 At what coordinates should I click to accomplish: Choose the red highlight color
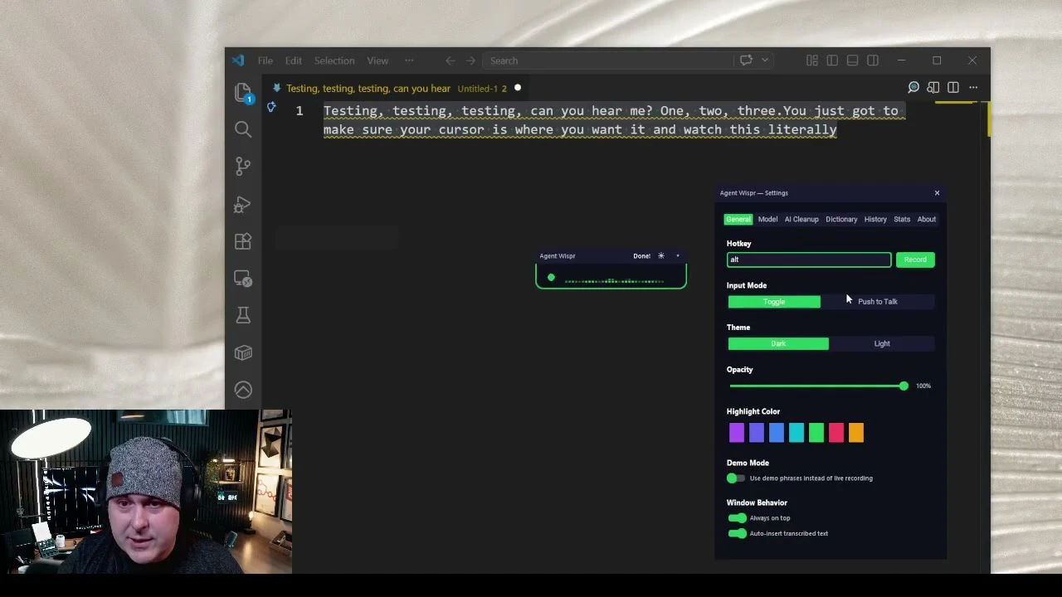(x=836, y=433)
